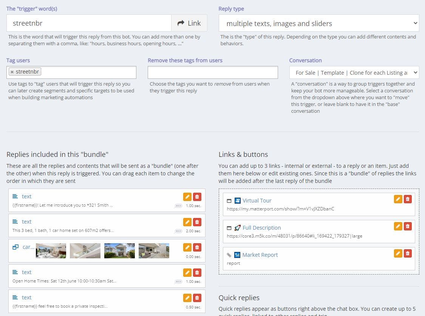Viewport: 425px width, 316px height.
Task: Click the typing indicator on second text reply
Action: click(x=178, y=231)
